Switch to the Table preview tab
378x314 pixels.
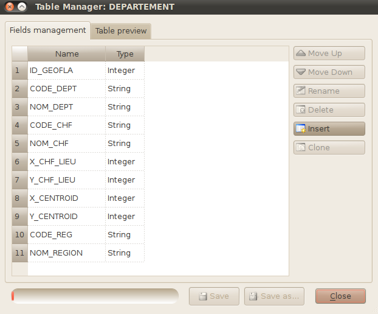tap(121, 32)
